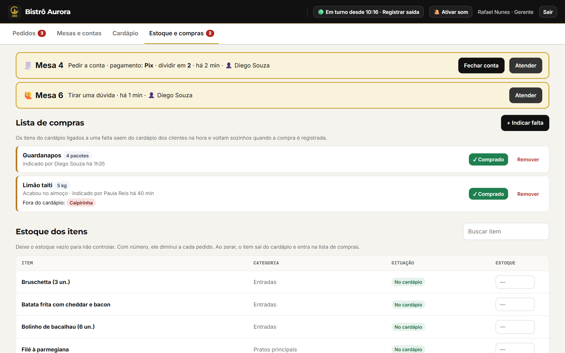This screenshot has height=353, width=565.
Task: Click Fechar conta for Mesa 4
Action: pos(481,65)
